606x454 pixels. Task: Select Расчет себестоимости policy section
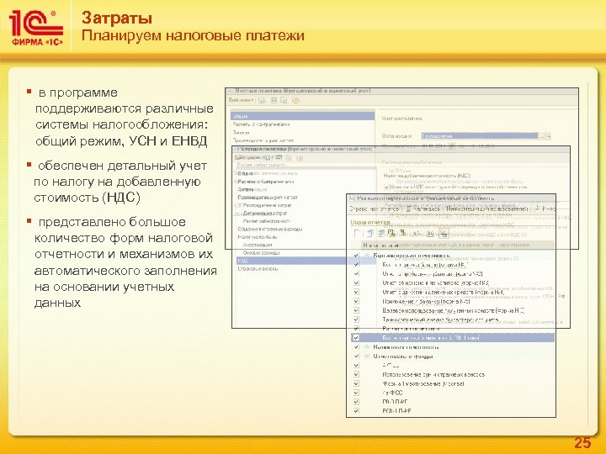[267, 221]
